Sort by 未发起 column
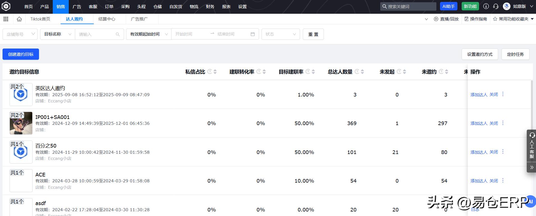The width and height of the screenshot is (536, 216). pyautogui.click(x=404, y=72)
